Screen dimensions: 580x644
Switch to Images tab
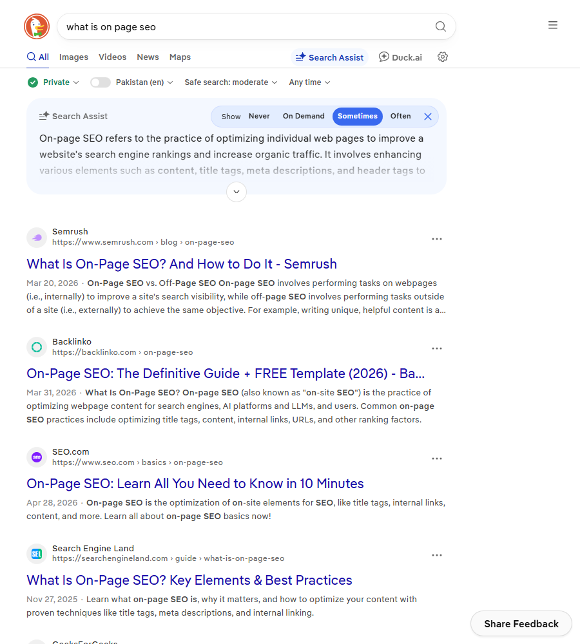73,57
